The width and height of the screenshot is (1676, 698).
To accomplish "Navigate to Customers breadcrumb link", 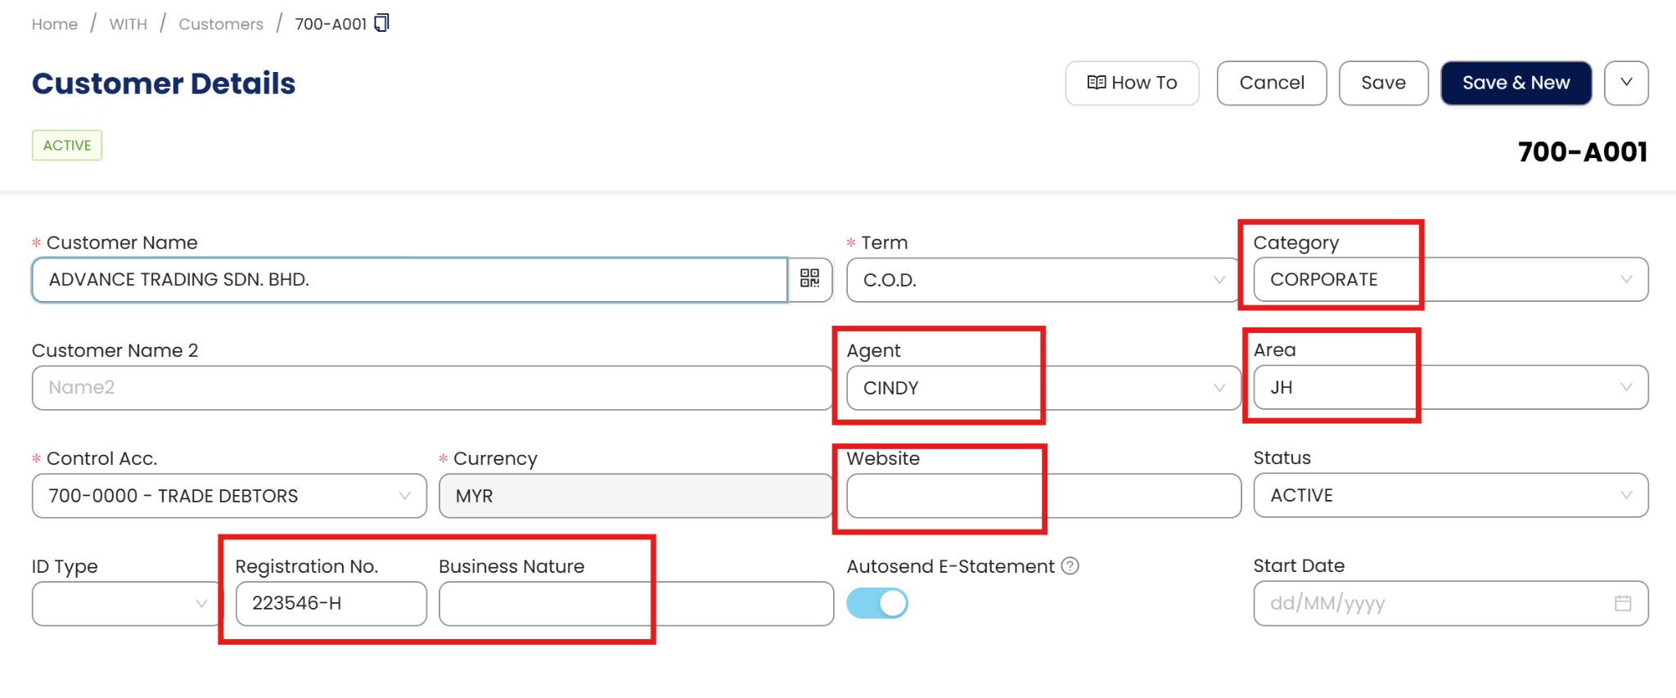I will tap(221, 24).
